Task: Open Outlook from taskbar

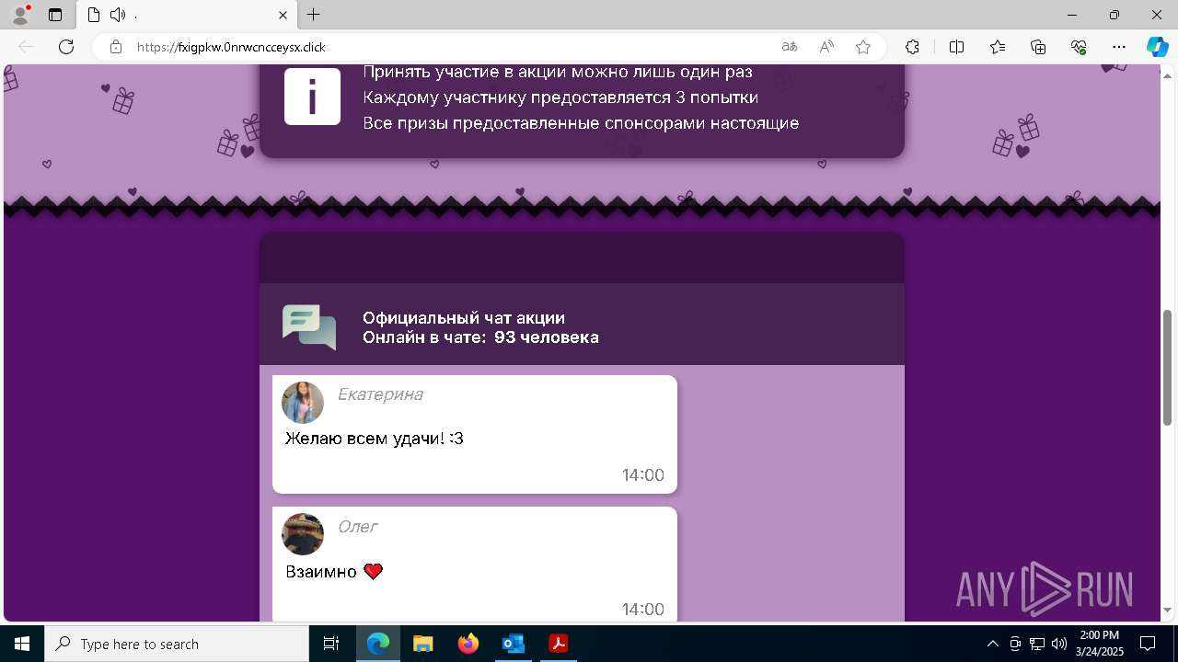Action: point(513,644)
